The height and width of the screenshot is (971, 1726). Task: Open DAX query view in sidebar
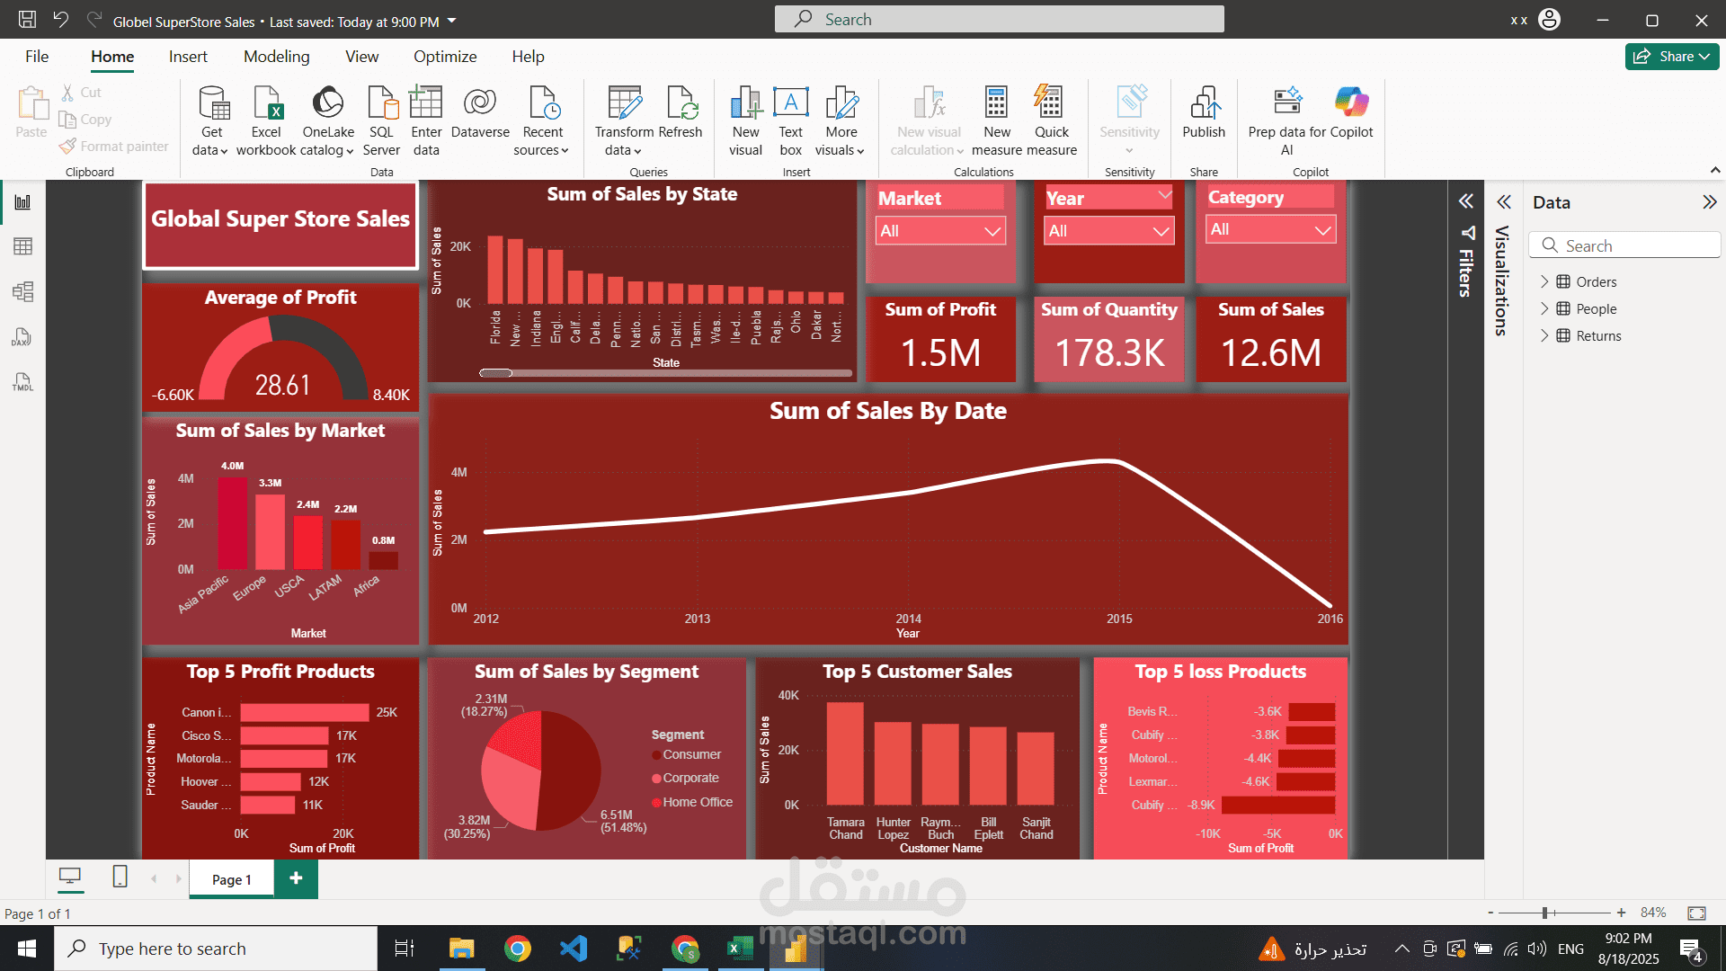[22, 337]
